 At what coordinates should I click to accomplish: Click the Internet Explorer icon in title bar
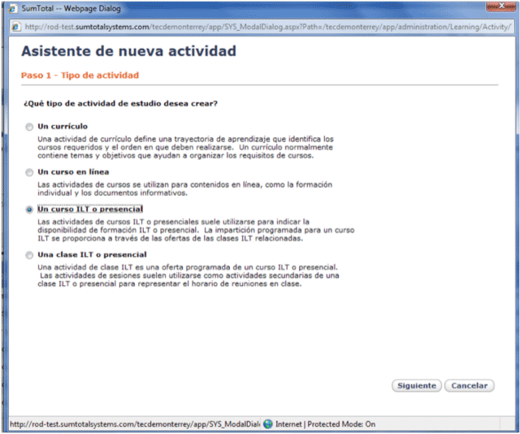click(13, 9)
